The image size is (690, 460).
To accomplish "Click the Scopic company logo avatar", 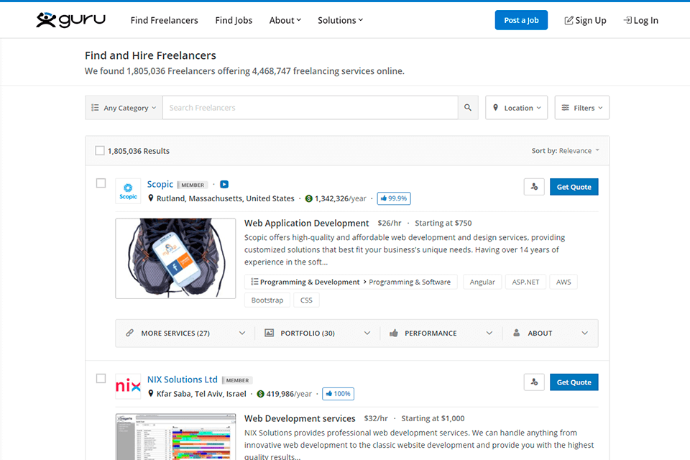I will point(128,191).
